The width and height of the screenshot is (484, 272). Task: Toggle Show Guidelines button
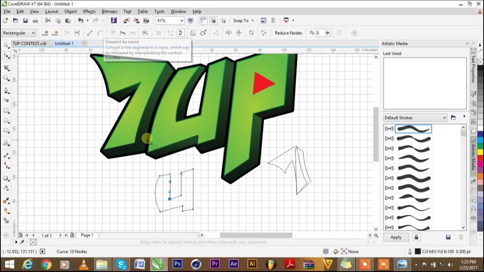coord(223,20)
